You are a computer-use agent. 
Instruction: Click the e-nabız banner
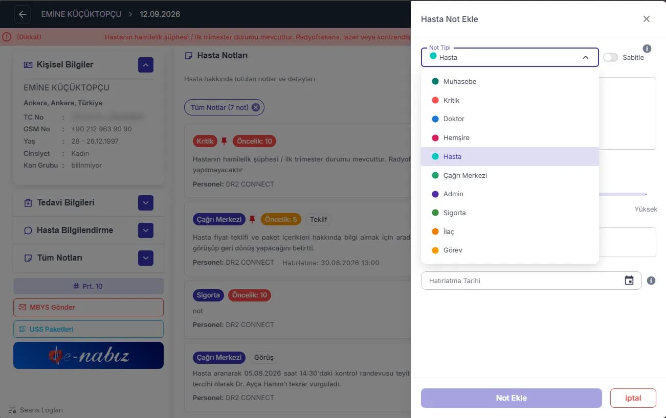(x=88, y=355)
